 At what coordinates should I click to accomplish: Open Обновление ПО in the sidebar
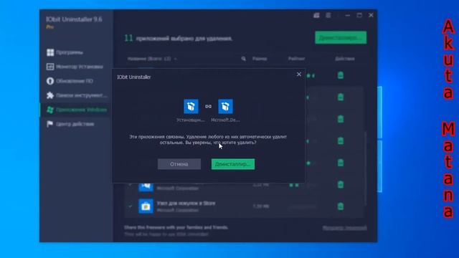[70, 81]
